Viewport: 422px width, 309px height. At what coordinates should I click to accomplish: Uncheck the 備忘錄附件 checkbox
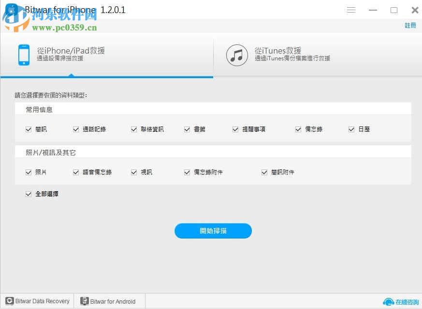pos(187,171)
